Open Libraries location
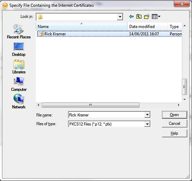192x181 pixels. click(x=19, y=67)
